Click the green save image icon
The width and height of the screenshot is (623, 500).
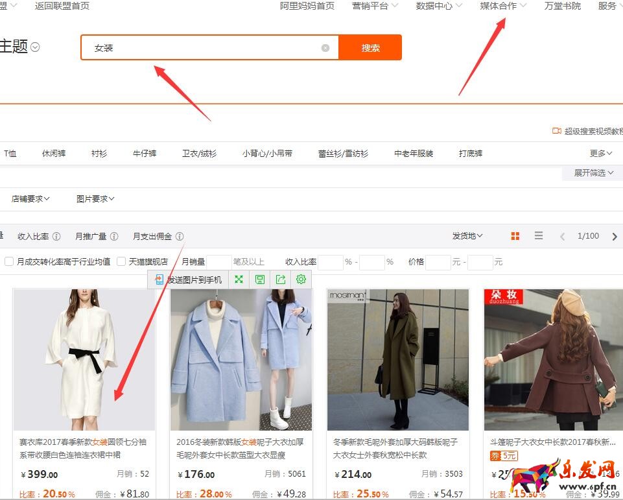[260, 280]
